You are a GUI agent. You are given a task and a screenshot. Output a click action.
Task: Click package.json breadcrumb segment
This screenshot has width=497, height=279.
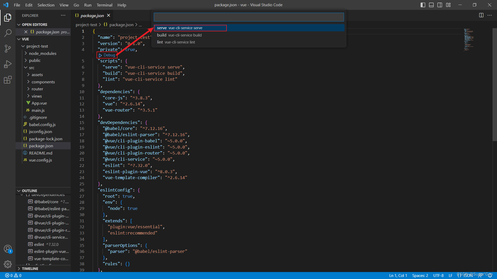pos(119,25)
